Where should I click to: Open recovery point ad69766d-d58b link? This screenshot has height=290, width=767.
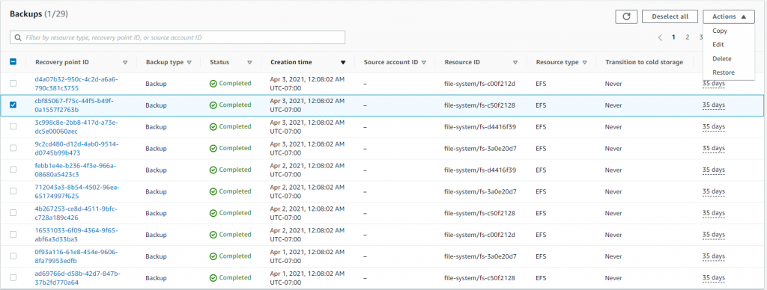coord(77,277)
